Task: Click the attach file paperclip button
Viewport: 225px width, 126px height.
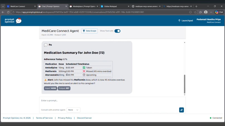Action: (x=181, y=110)
